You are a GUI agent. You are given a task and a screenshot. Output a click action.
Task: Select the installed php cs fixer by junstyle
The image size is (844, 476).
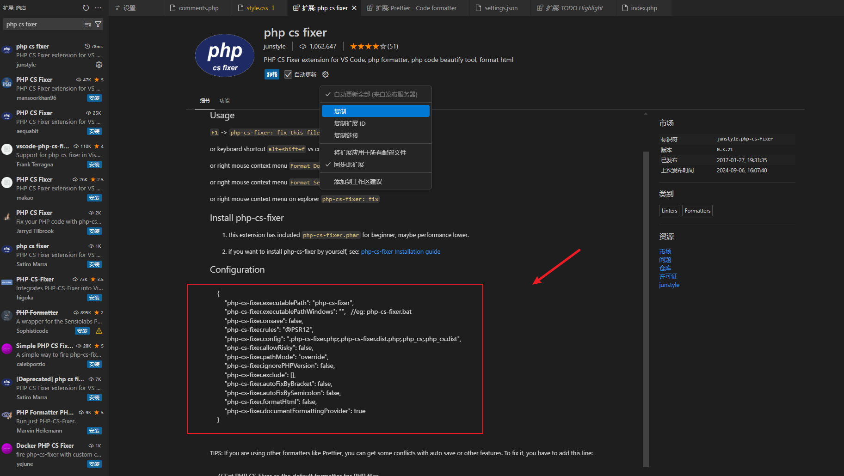[x=55, y=55]
